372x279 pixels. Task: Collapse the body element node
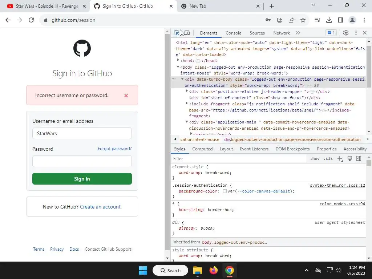tap(178, 67)
